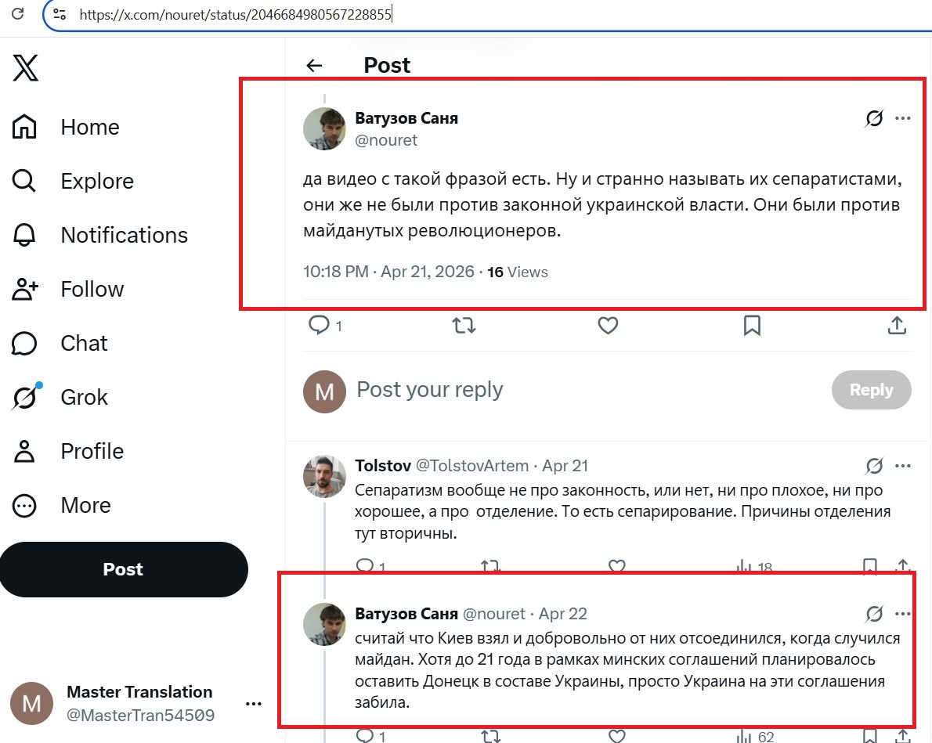Expand Master Translation account menu

point(253,704)
